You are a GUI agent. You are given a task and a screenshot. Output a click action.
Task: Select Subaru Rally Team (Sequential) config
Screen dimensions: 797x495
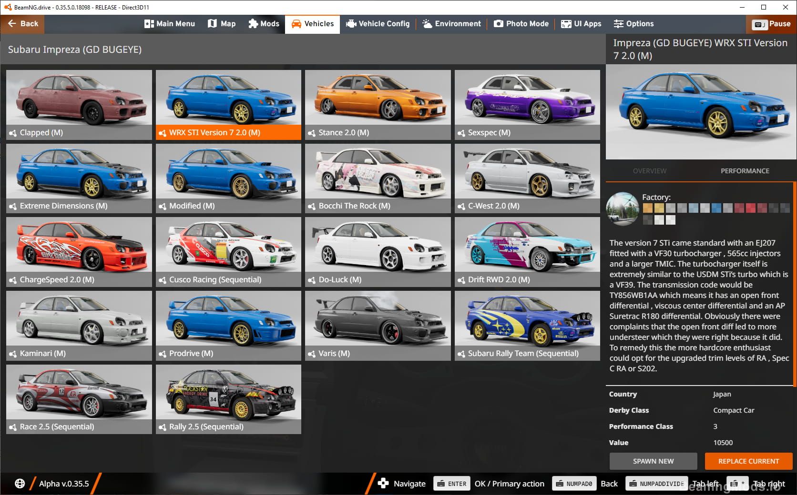527,326
